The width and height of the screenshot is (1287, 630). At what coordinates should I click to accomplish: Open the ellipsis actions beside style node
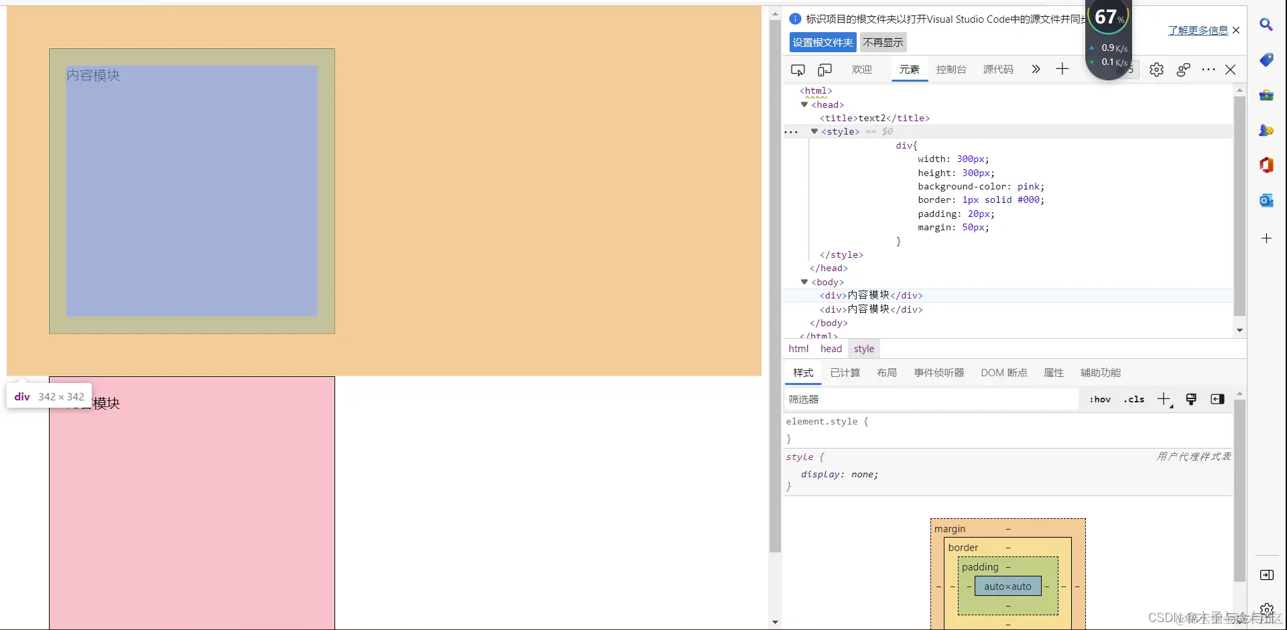tap(791, 132)
